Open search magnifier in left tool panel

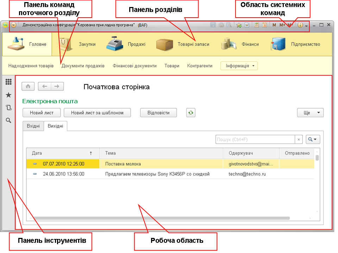click(x=8, y=120)
